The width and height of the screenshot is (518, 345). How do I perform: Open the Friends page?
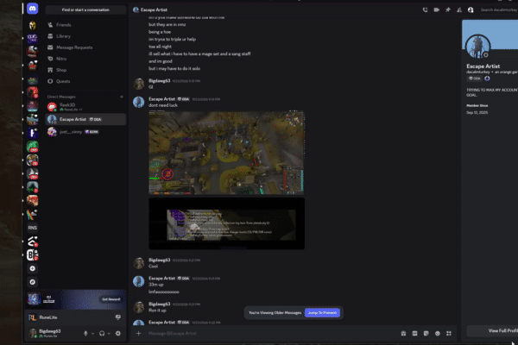point(85,25)
